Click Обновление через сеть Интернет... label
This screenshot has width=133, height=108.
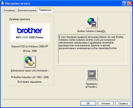tap(30, 71)
